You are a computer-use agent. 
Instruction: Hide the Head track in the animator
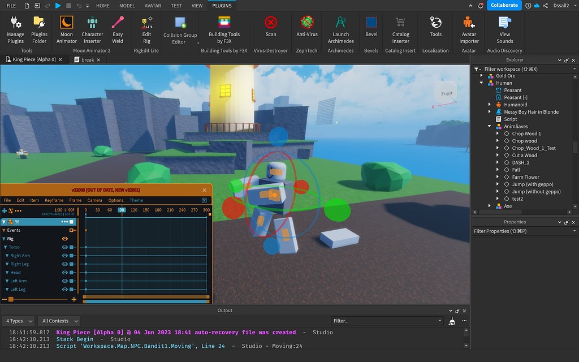[64, 272]
